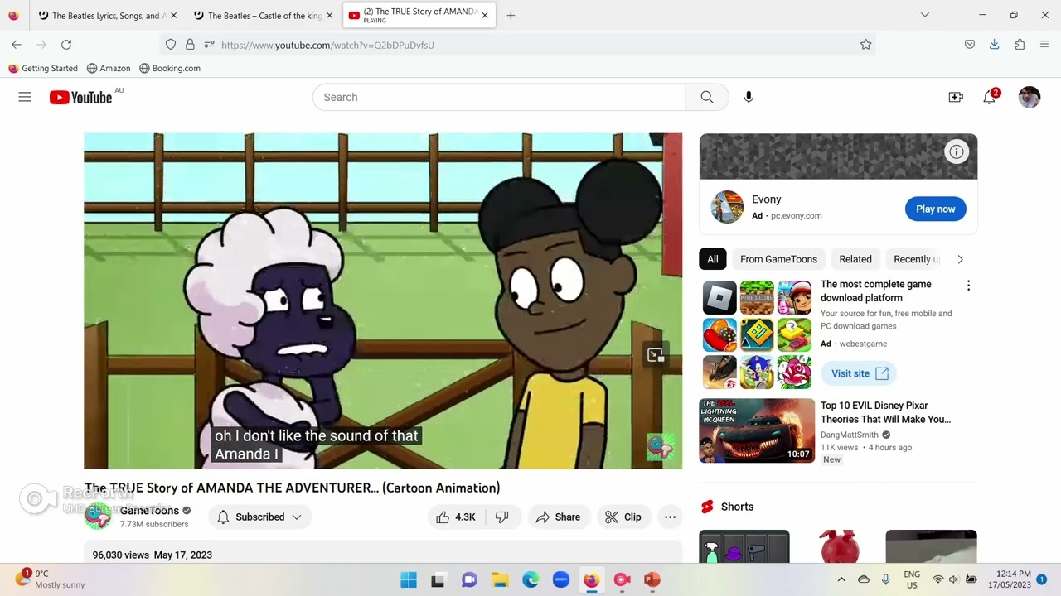The height and width of the screenshot is (596, 1061).
Task: Create a clip with the Clip button
Action: (x=624, y=517)
